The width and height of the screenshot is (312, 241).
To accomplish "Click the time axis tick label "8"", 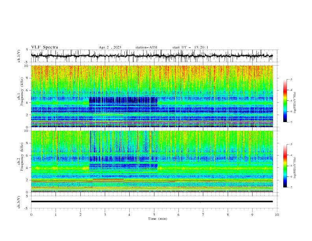I will point(228,215).
